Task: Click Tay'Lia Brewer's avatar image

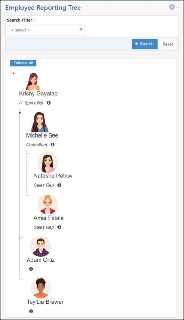Action: [41, 288]
